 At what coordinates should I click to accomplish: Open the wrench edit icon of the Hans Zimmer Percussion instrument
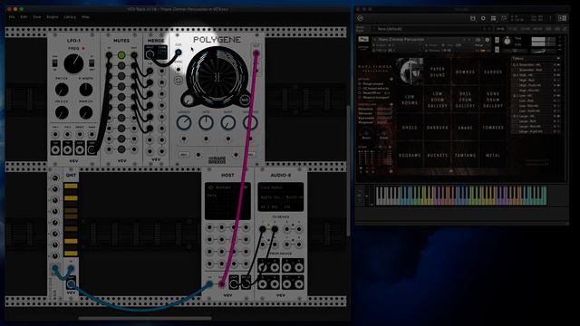click(x=363, y=40)
